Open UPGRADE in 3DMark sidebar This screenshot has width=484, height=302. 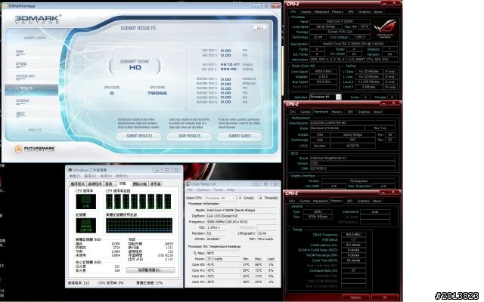point(23,100)
